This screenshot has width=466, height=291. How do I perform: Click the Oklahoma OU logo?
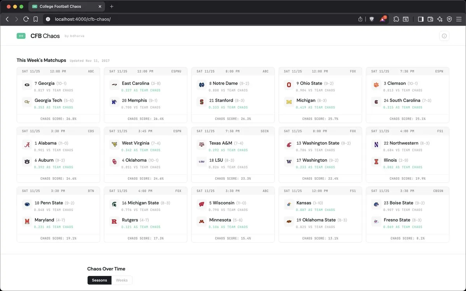[x=114, y=162]
